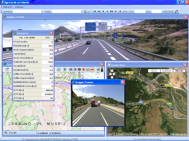
Task: Click the P.K. input field
Action: [x=140, y=11]
